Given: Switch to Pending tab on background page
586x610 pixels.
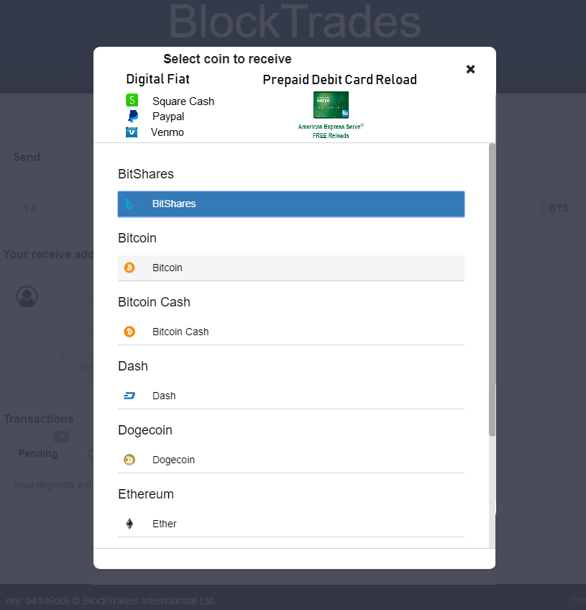Looking at the screenshot, I should pyautogui.click(x=37, y=453).
